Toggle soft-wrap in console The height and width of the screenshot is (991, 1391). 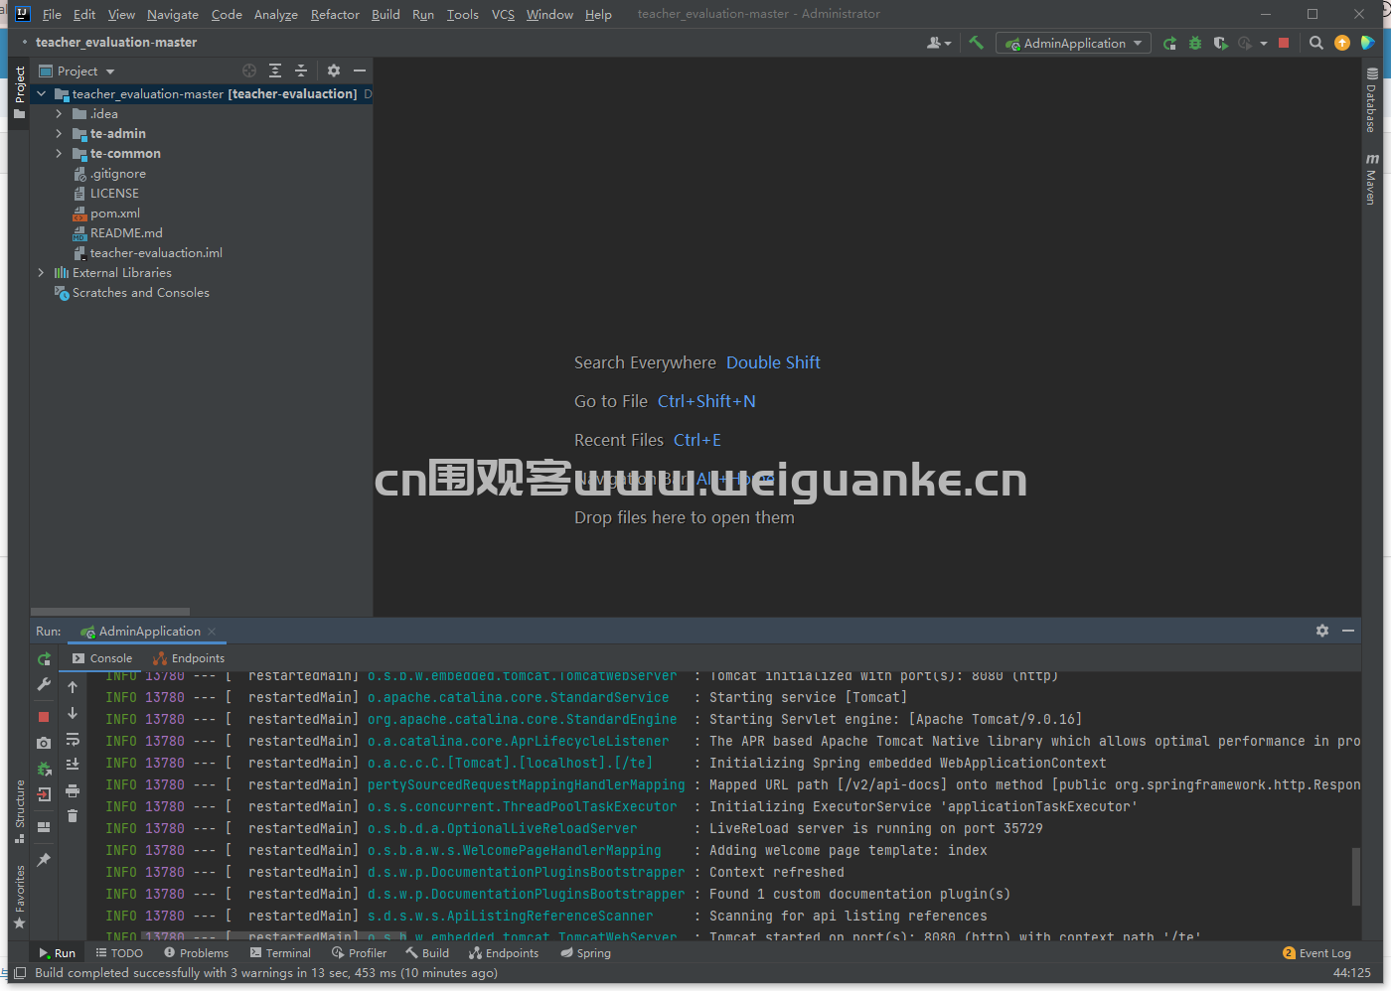pos(73,739)
